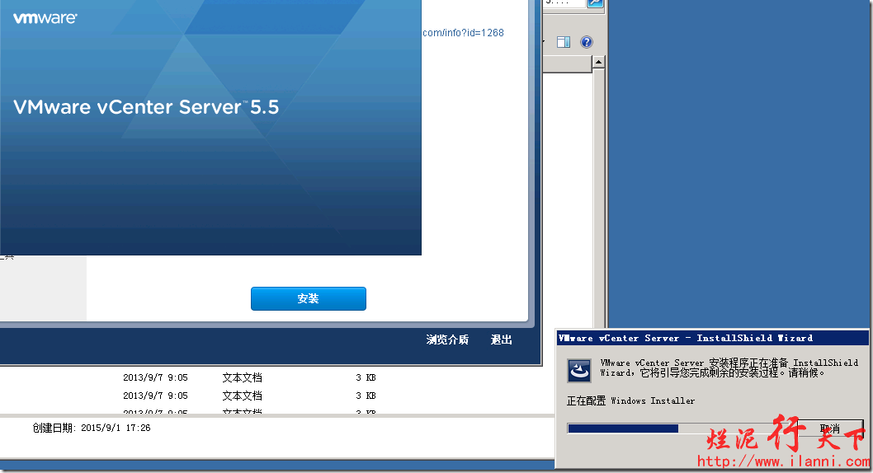The image size is (873, 473).
Task: Click the scroll up arrow in Explorer
Action: [598, 62]
